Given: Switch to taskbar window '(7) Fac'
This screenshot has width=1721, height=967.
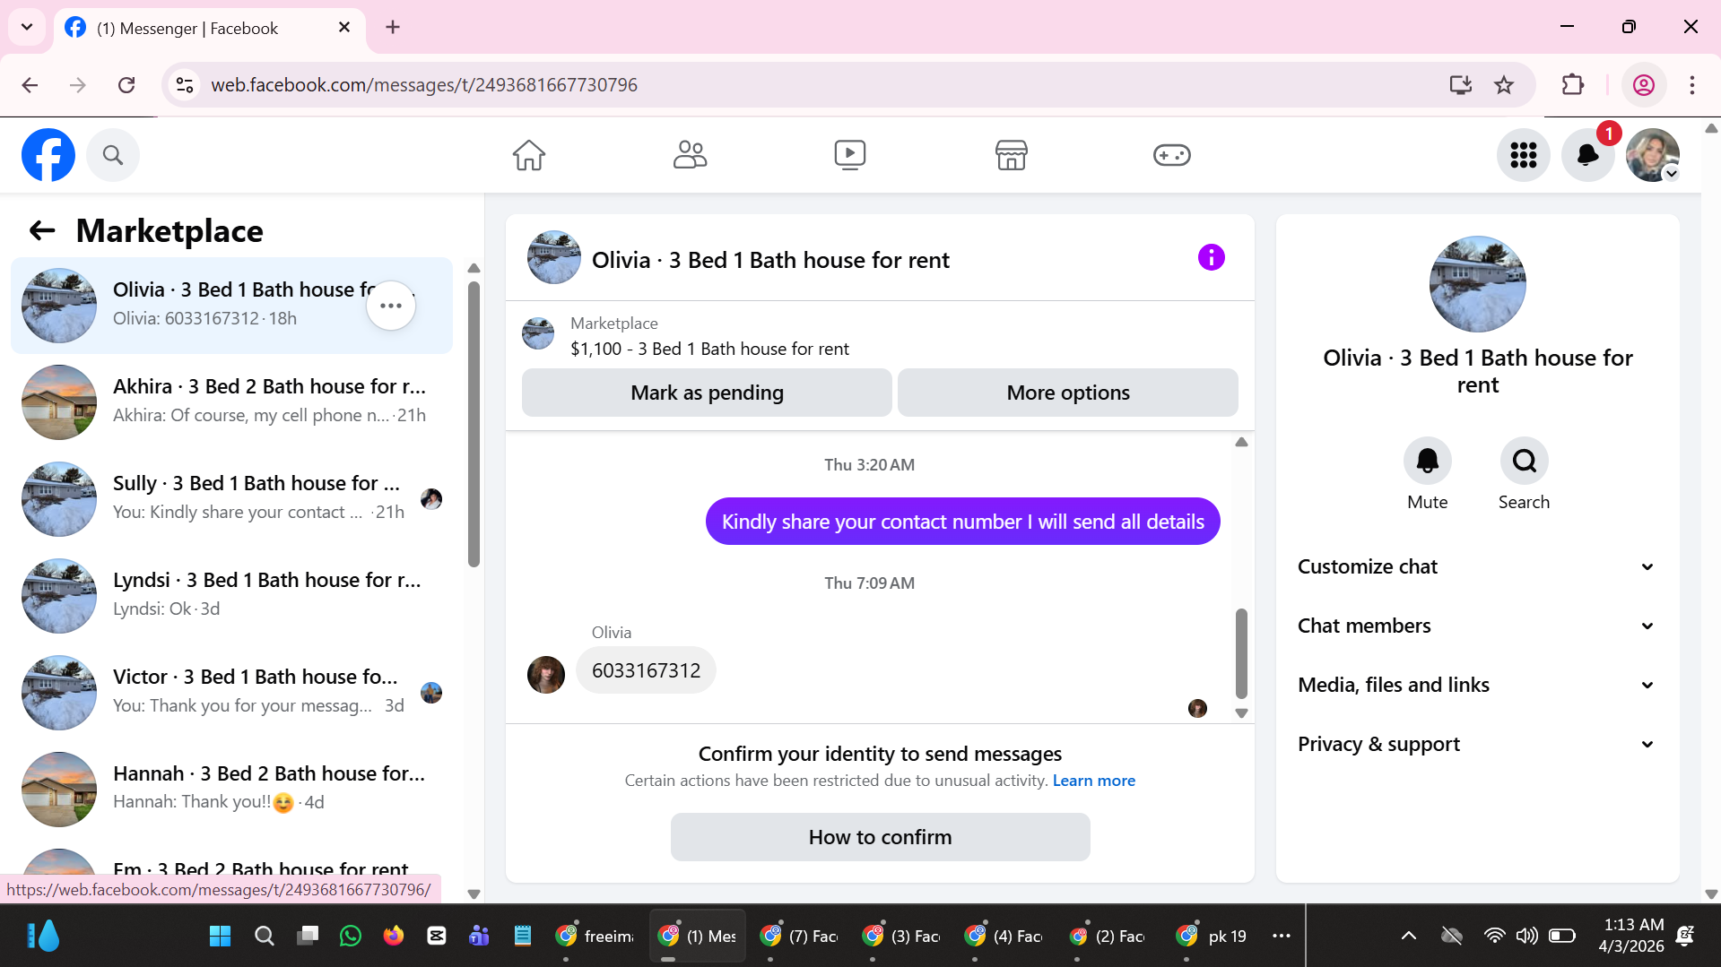Looking at the screenshot, I should coord(800,936).
